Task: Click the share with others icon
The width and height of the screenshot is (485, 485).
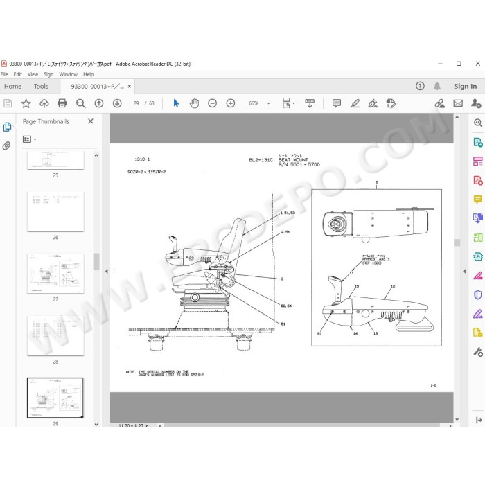Action: coord(476,103)
